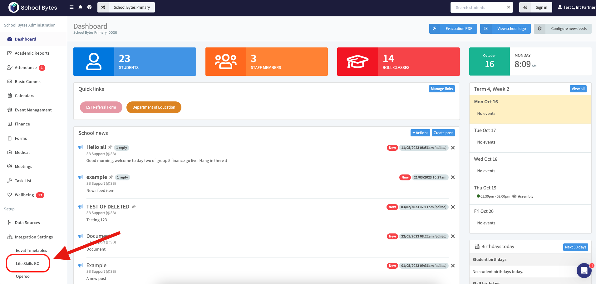Clear the student search field
The height and width of the screenshot is (284, 596).
coord(508,7)
